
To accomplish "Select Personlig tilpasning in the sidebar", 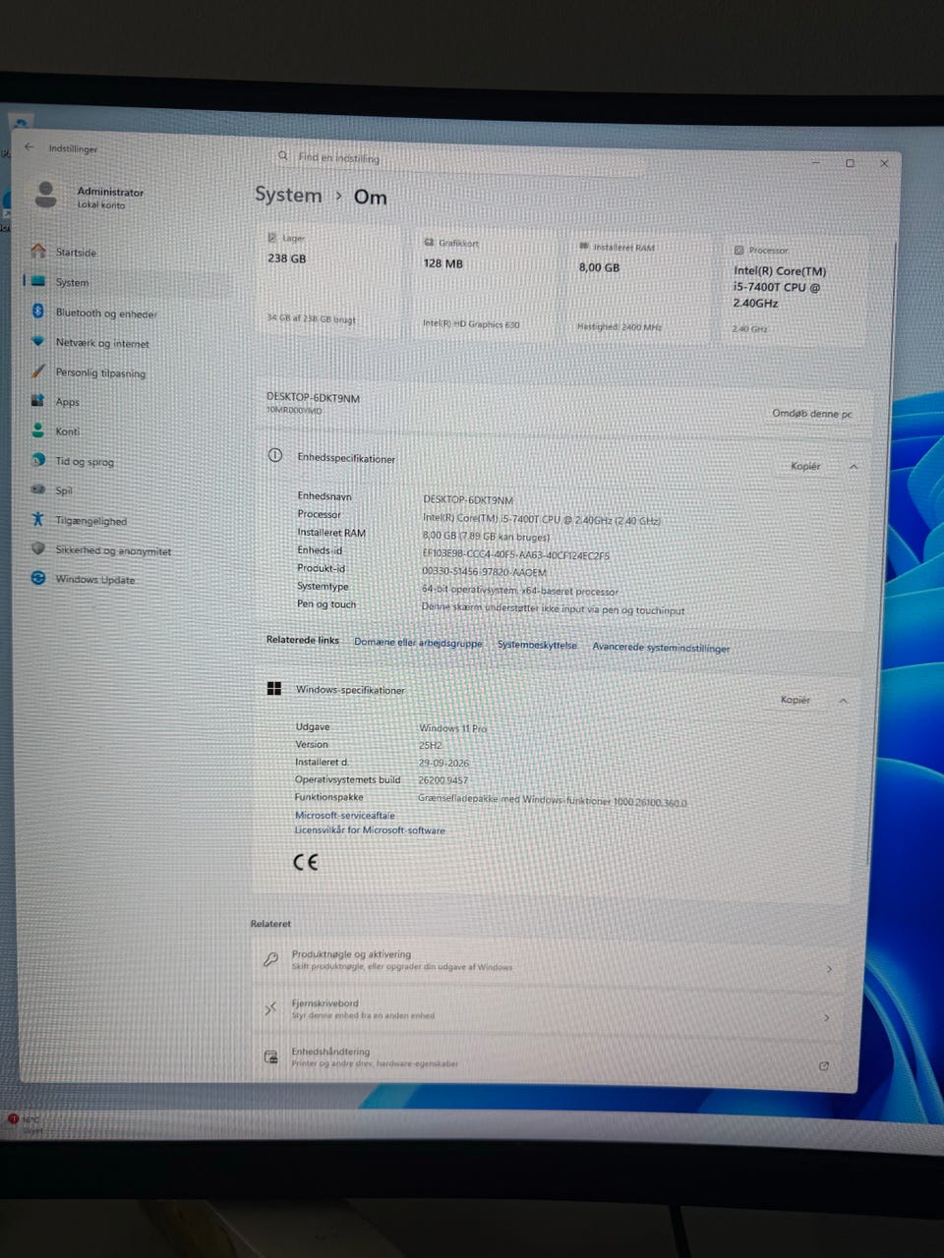I will pos(99,372).
